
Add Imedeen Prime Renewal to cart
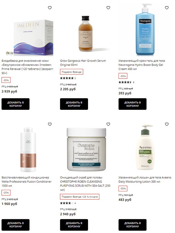coord(16,104)
